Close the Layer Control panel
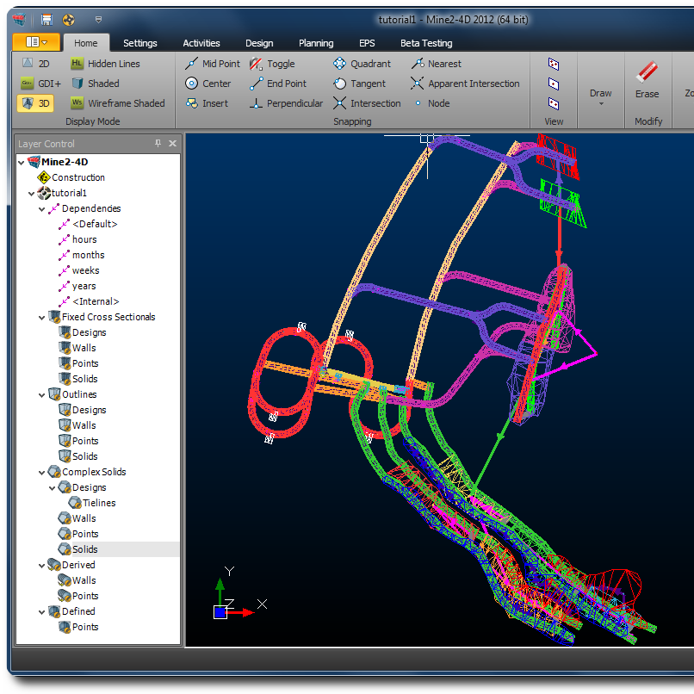The image size is (694, 694). click(x=172, y=143)
